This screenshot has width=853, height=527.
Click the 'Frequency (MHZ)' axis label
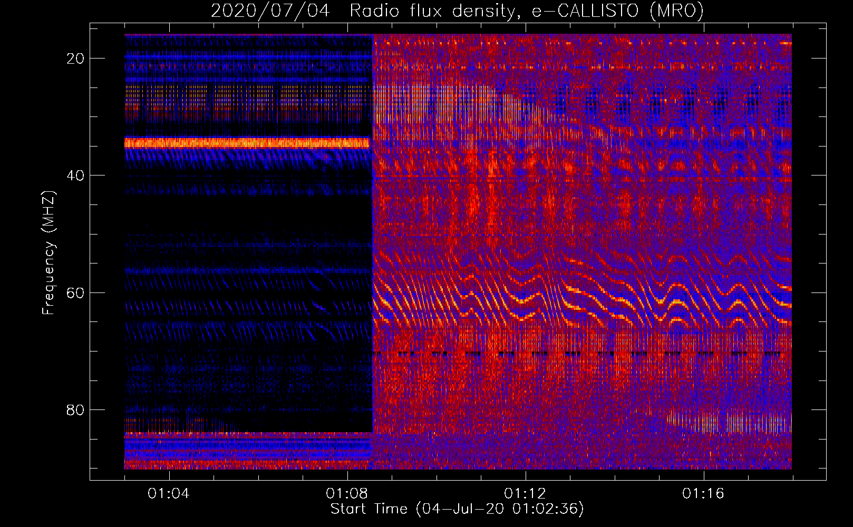49,252
